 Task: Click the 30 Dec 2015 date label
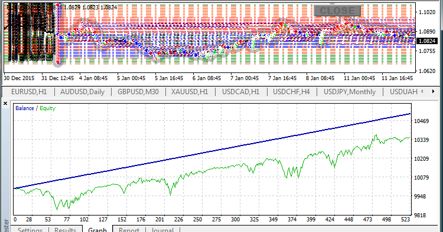coord(19,78)
